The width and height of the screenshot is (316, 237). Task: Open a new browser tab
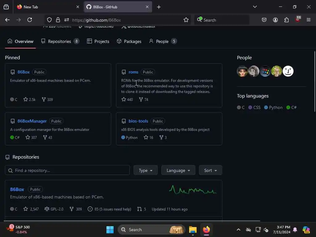[159, 7]
